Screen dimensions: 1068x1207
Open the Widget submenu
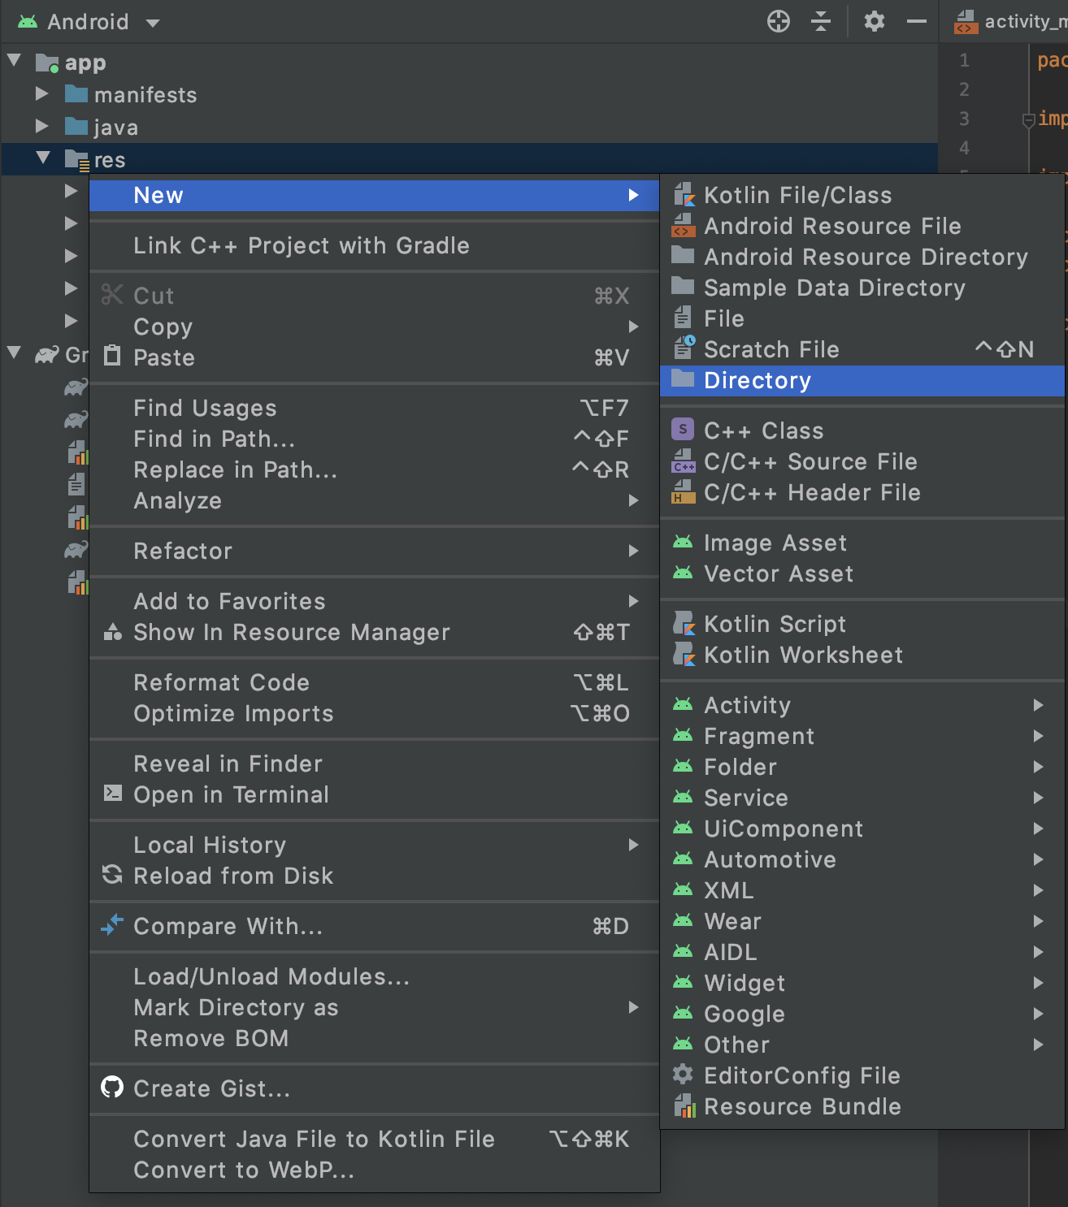pyautogui.click(x=862, y=984)
